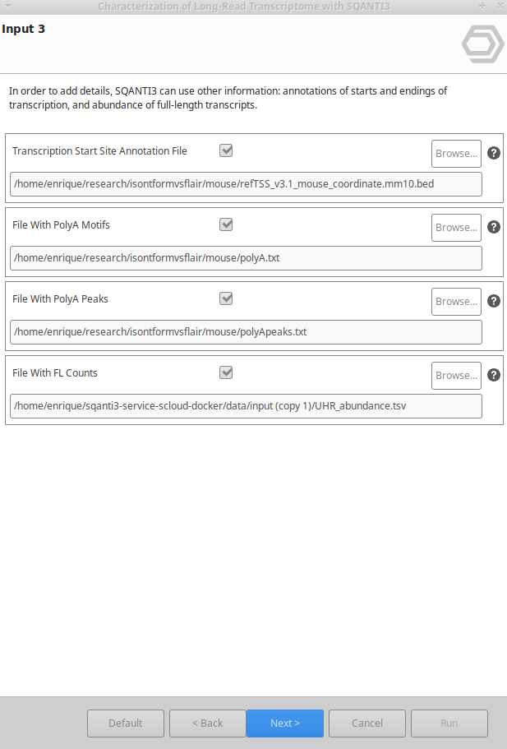
Task: Proceed with the Next button
Action: (x=285, y=724)
